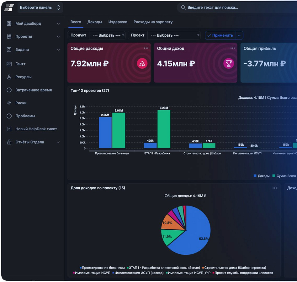297x282 pixels.
Task: Open Проблемы in the sidebar
Action: (25, 116)
